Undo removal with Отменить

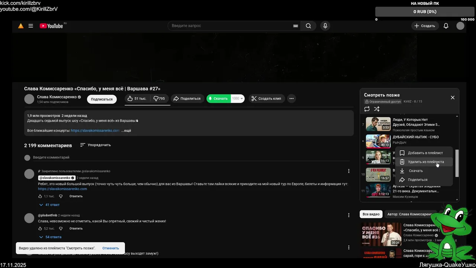111,248
